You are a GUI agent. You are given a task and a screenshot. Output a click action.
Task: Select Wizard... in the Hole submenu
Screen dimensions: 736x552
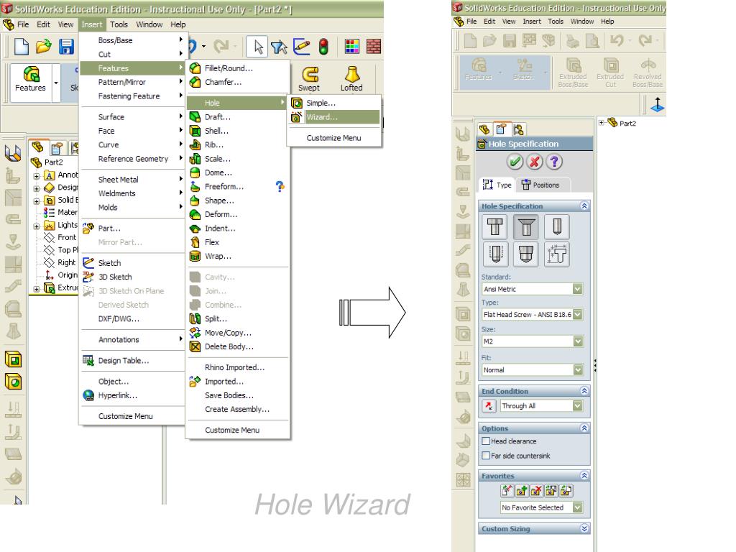[334, 117]
